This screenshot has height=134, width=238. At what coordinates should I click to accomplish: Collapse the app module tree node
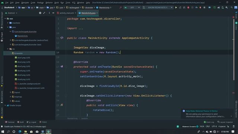click(5, 19)
